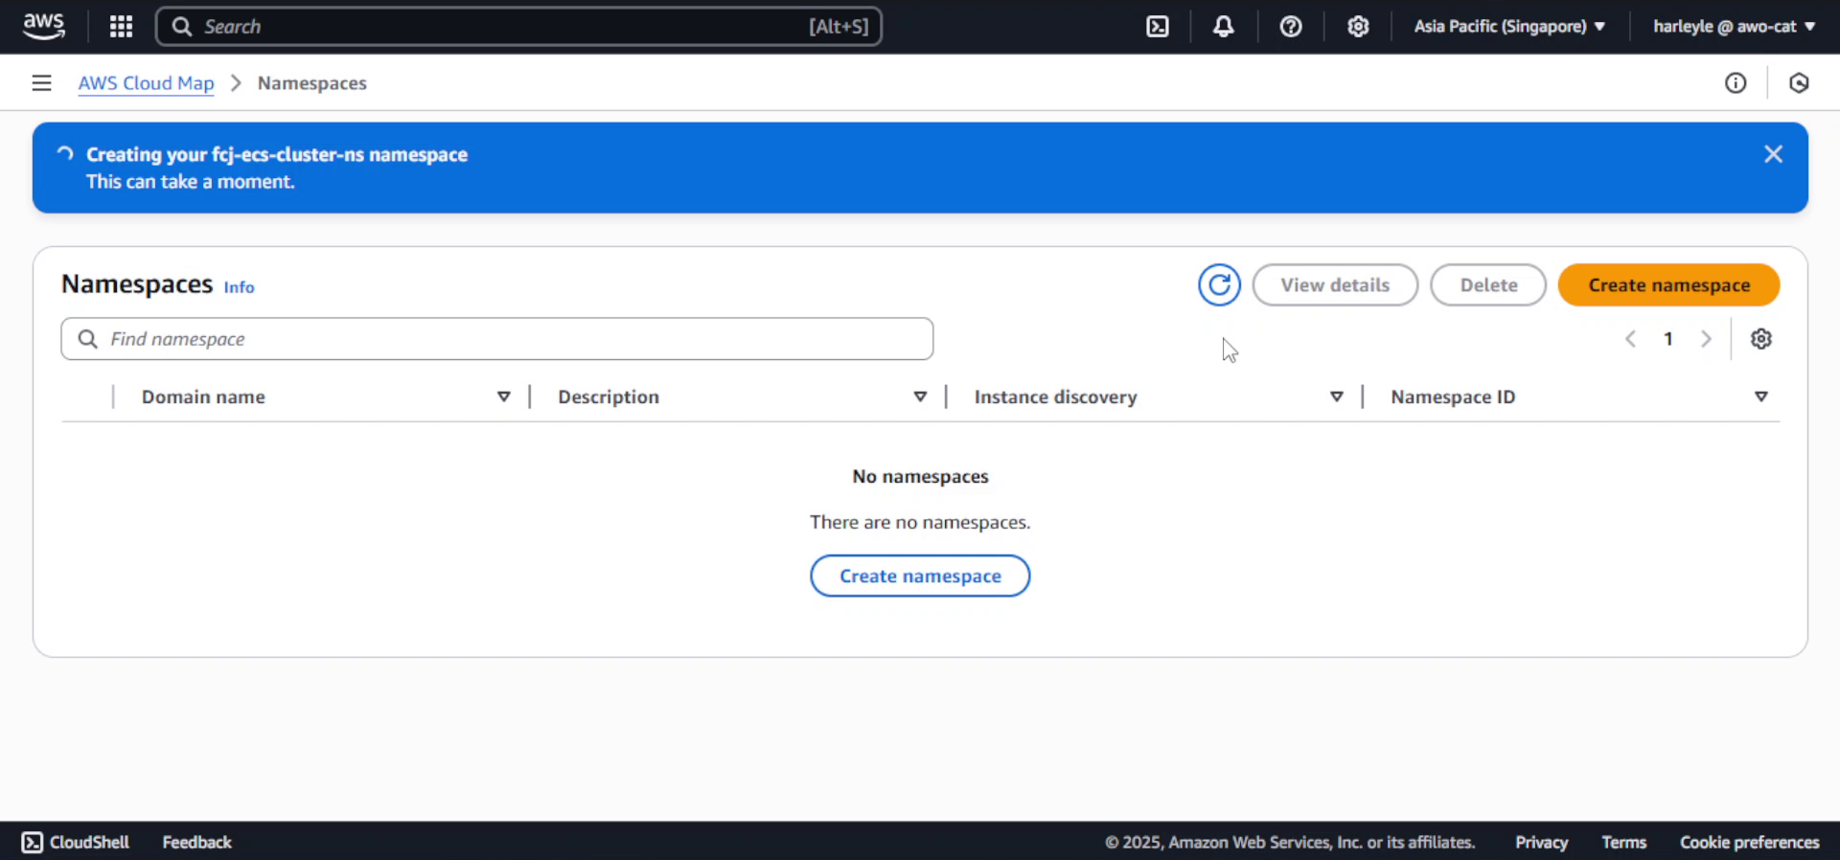Open Cookie preferences in the footer

pyautogui.click(x=1749, y=843)
